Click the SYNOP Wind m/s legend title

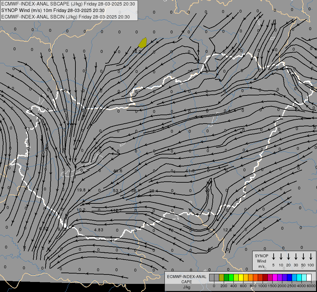(x=261, y=261)
